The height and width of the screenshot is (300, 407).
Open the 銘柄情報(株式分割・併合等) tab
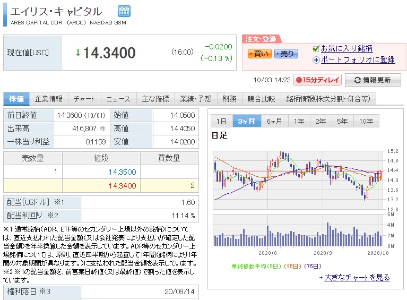click(x=328, y=99)
